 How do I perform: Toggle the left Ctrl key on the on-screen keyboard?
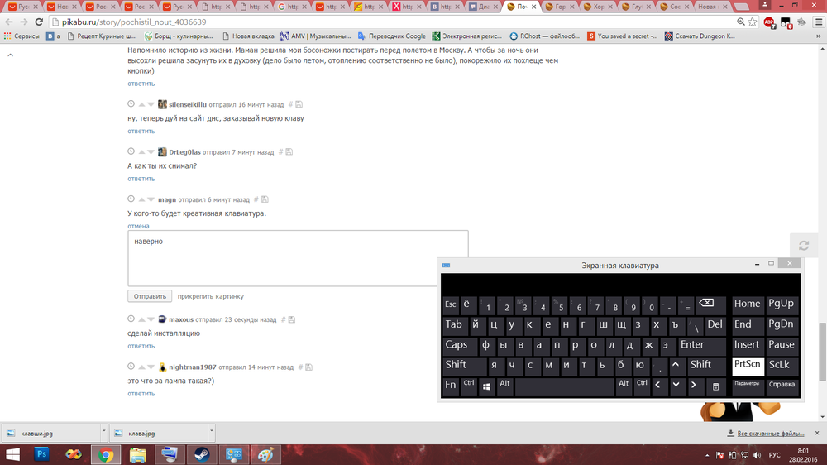[468, 386]
